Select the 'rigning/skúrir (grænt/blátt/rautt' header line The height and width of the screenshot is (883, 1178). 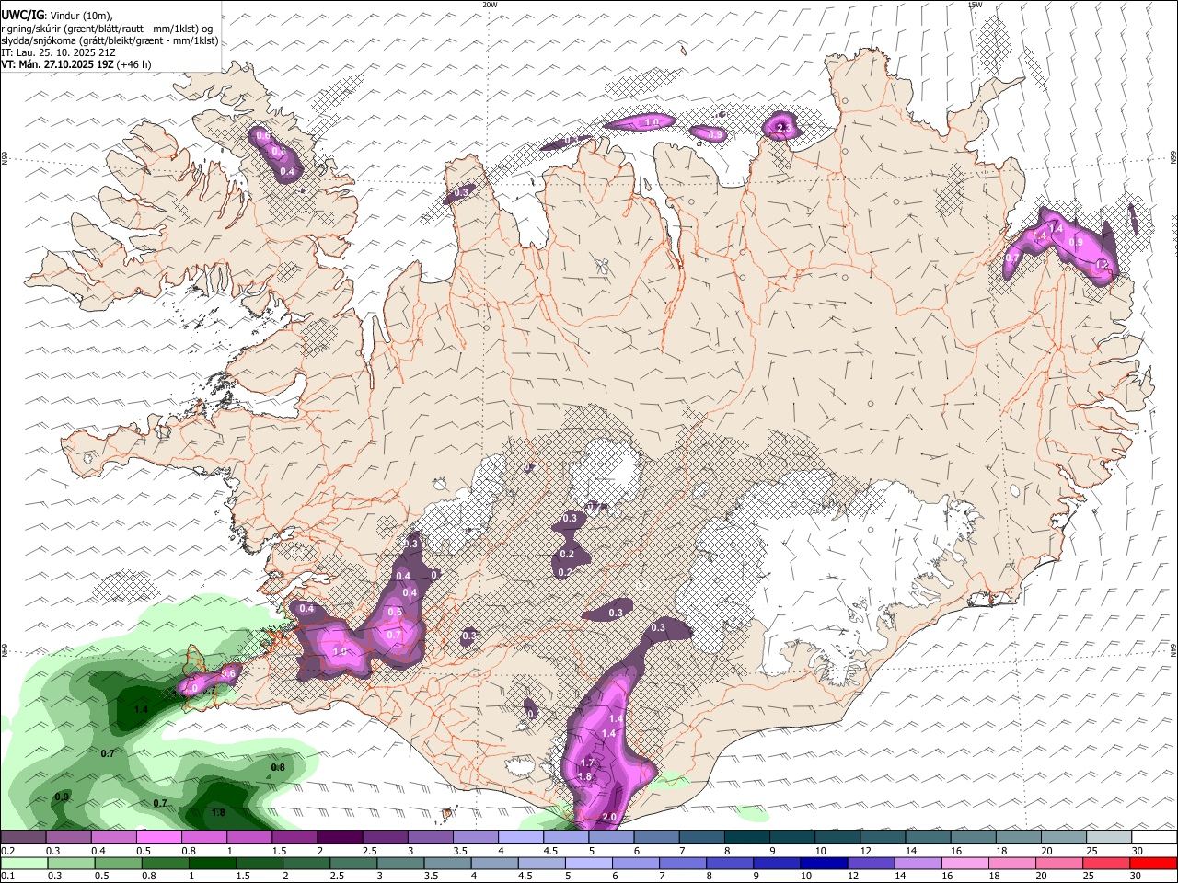coord(109,28)
